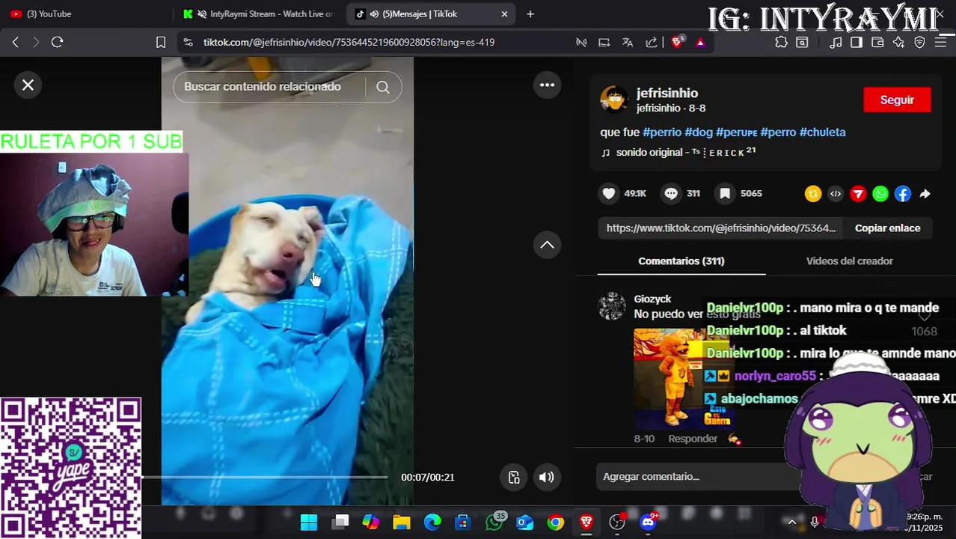
Task: Seek on the video progress bar
Action: click(265, 477)
